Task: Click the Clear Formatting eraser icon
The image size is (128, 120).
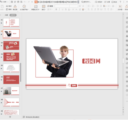Action: pos(80,9)
